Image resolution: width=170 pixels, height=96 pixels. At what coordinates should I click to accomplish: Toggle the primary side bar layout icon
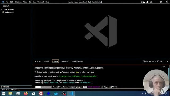pyautogui.click(x=141, y=2)
